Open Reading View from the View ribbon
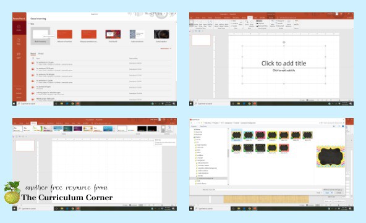 [x=210, y=24]
